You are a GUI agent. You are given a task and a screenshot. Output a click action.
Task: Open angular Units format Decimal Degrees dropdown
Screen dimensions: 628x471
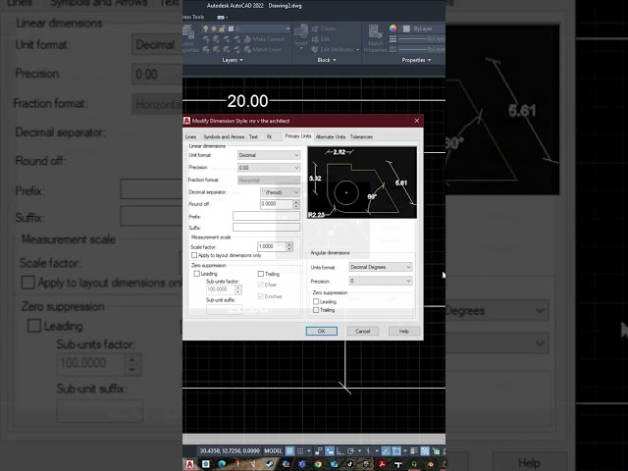[x=381, y=267]
